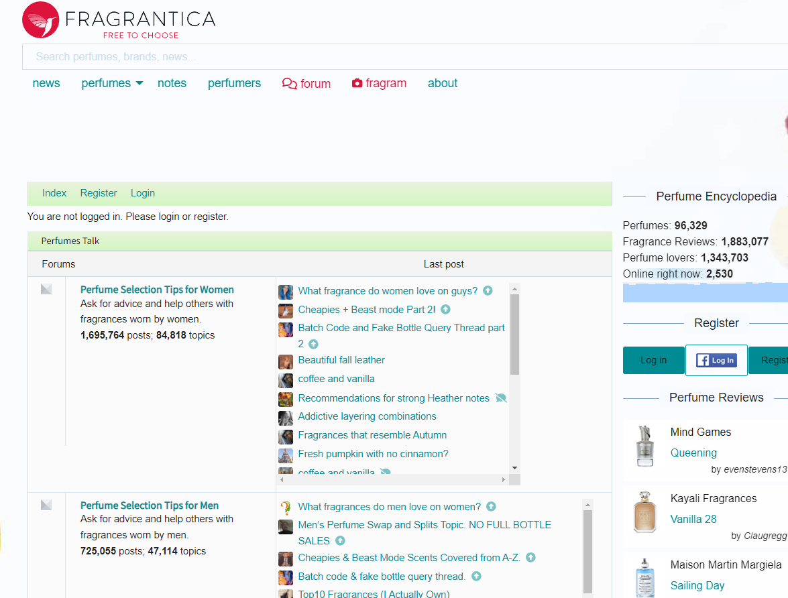
Task: Click the teal Log in button
Action: tap(653, 360)
